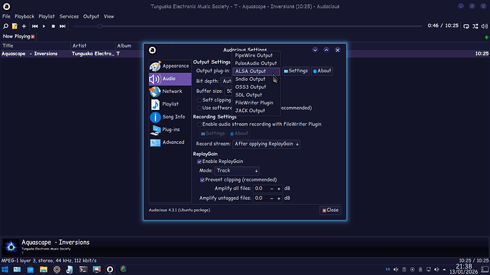Decrease Amplify untagged files value
The image size is (490, 275).
271,198
